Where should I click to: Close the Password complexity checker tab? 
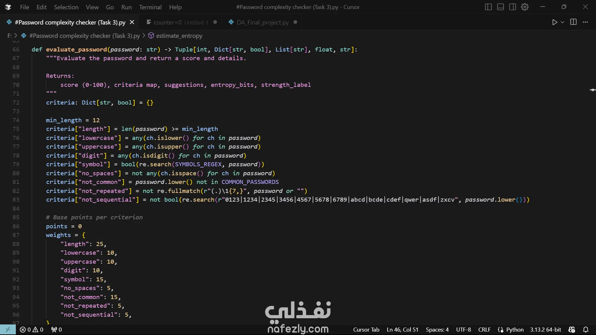pos(132,22)
